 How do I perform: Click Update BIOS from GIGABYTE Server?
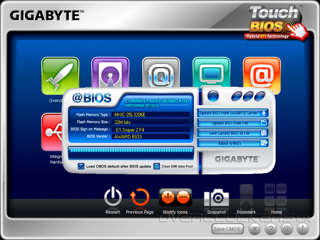pos(233,113)
